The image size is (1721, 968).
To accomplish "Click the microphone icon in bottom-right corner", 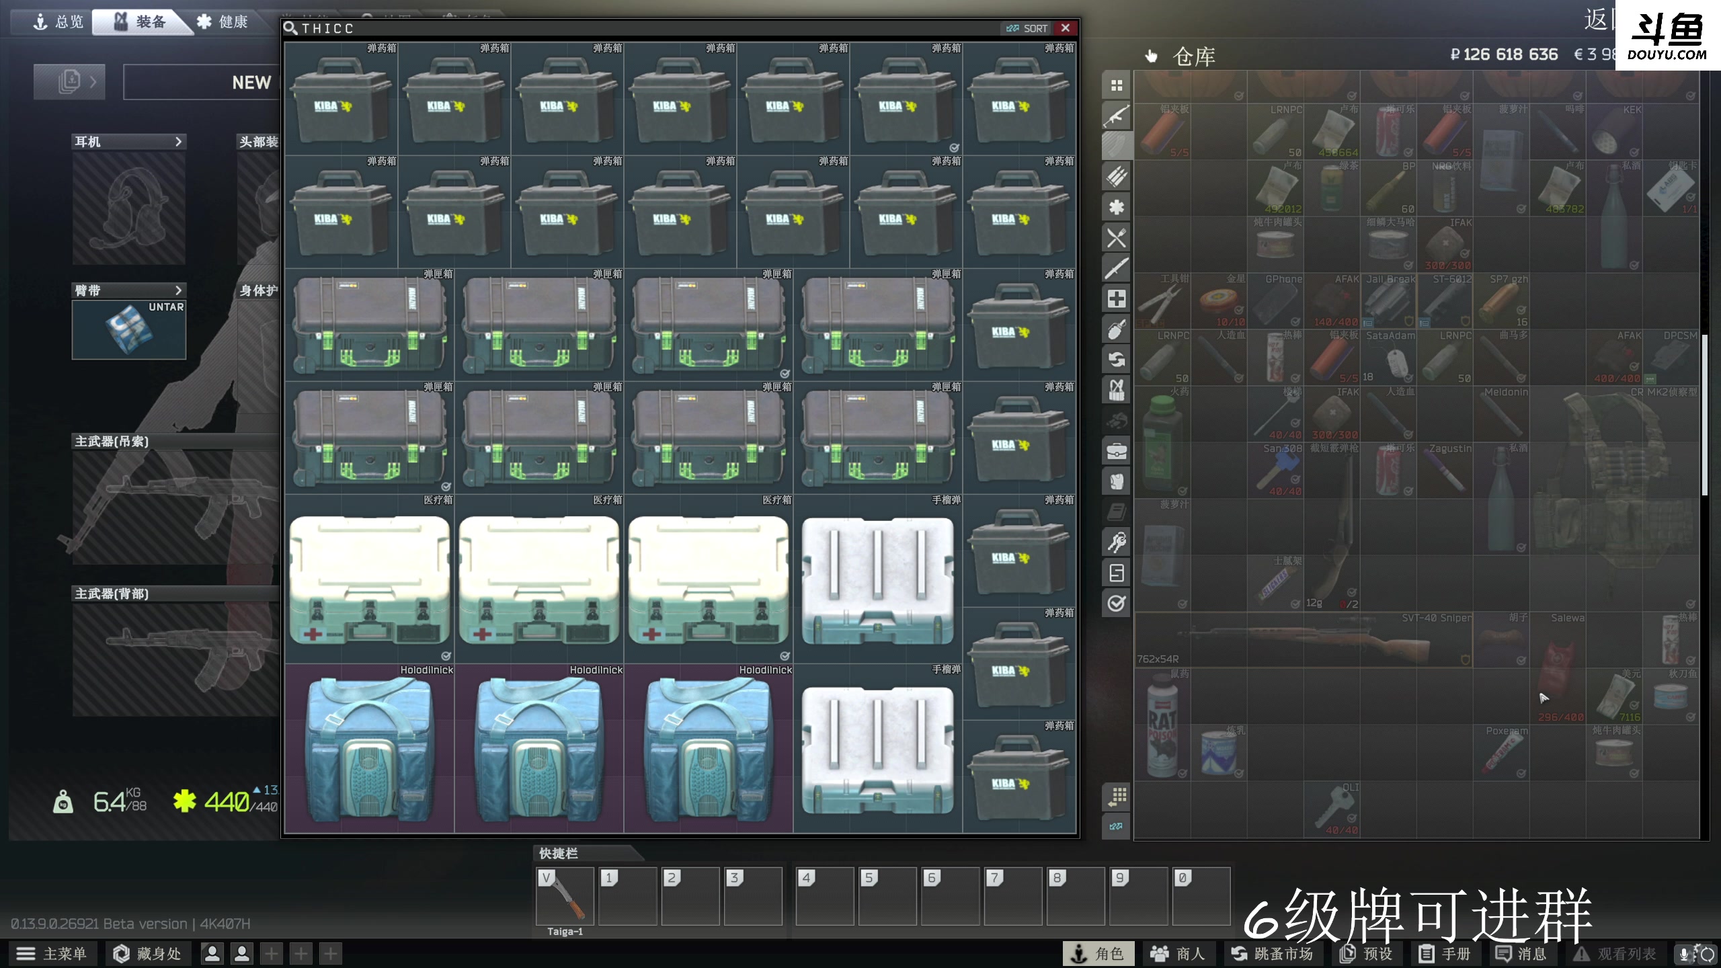I will [1684, 954].
